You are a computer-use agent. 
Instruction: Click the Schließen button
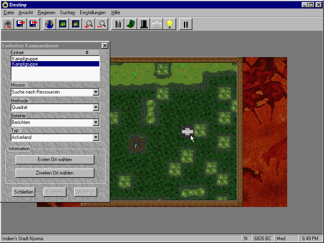click(24, 192)
